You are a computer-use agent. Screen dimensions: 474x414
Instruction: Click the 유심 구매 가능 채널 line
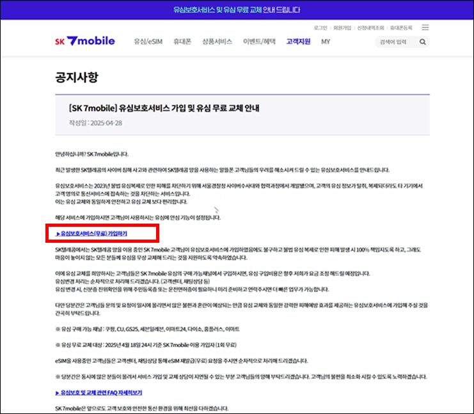click(x=148, y=329)
